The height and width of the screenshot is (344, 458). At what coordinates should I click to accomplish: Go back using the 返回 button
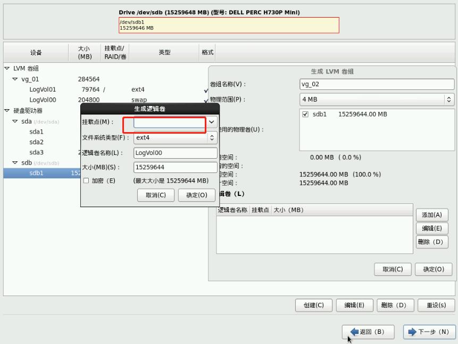coord(368,331)
